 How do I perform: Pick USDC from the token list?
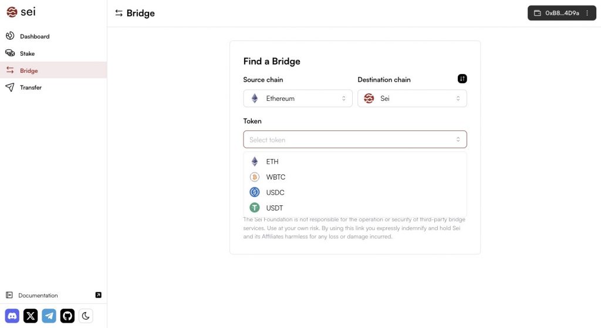(275, 192)
